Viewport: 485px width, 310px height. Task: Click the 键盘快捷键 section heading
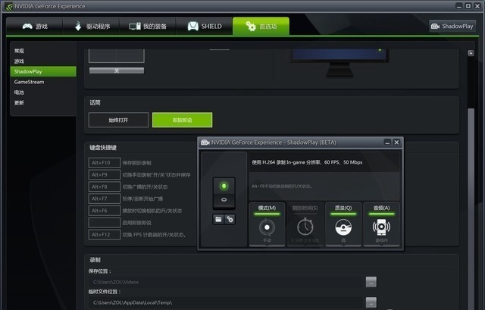103,148
